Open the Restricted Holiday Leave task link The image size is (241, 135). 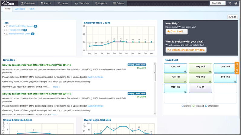(21, 26)
